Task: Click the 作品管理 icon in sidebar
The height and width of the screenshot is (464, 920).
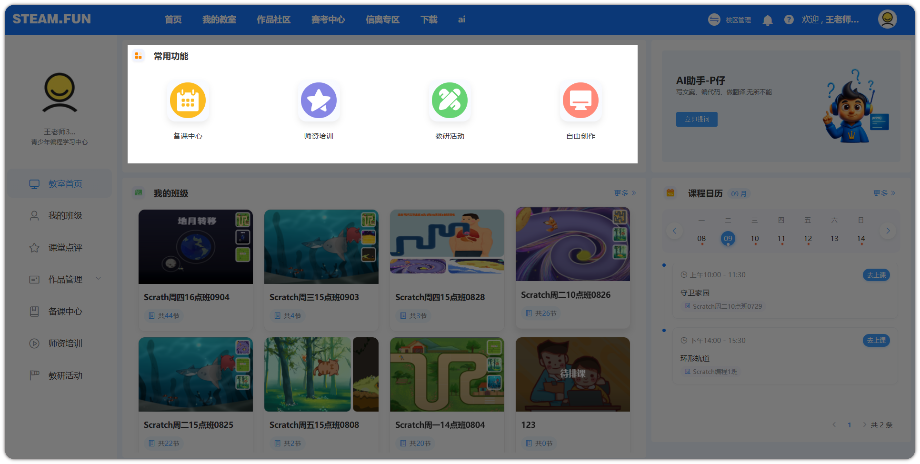Action: pos(34,280)
